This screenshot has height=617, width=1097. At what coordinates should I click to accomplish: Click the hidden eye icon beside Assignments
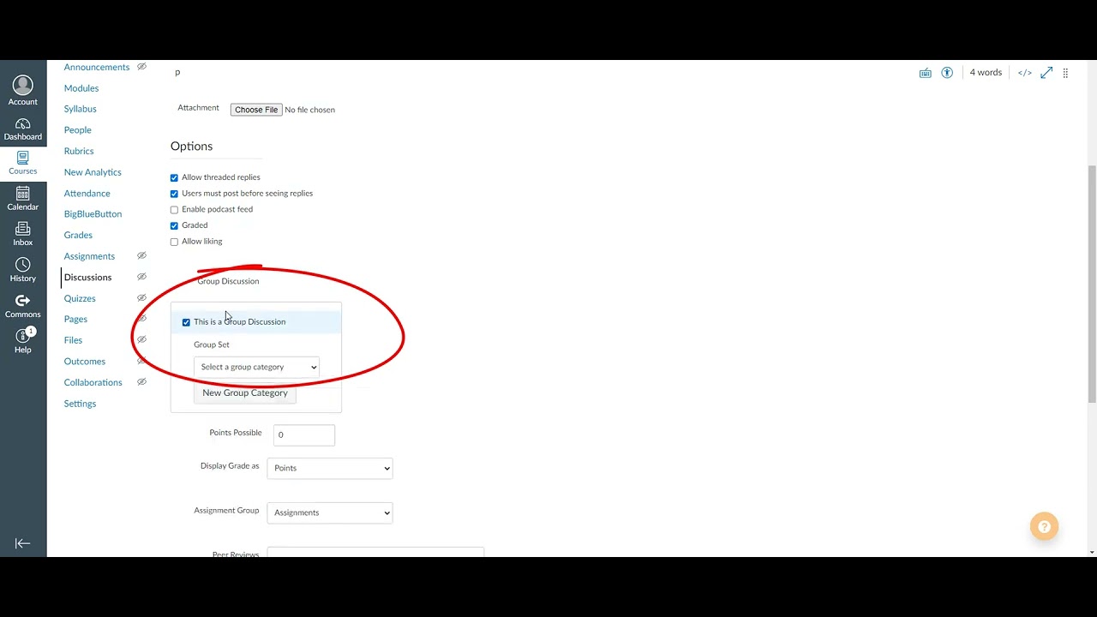pyautogui.click(x=141, y=256)
